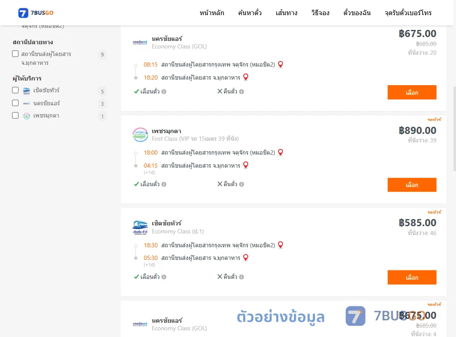456x337 pixels.
Task: Open the ค้นหาตั๋ว menu item
Action: [x=250, y=13]
